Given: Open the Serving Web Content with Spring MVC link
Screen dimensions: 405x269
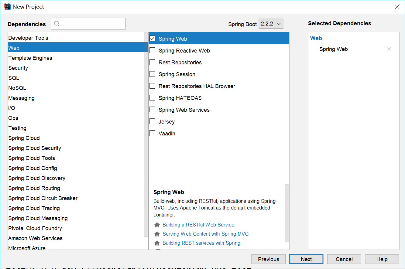Looking at the screenshot, I should point(205,234).
